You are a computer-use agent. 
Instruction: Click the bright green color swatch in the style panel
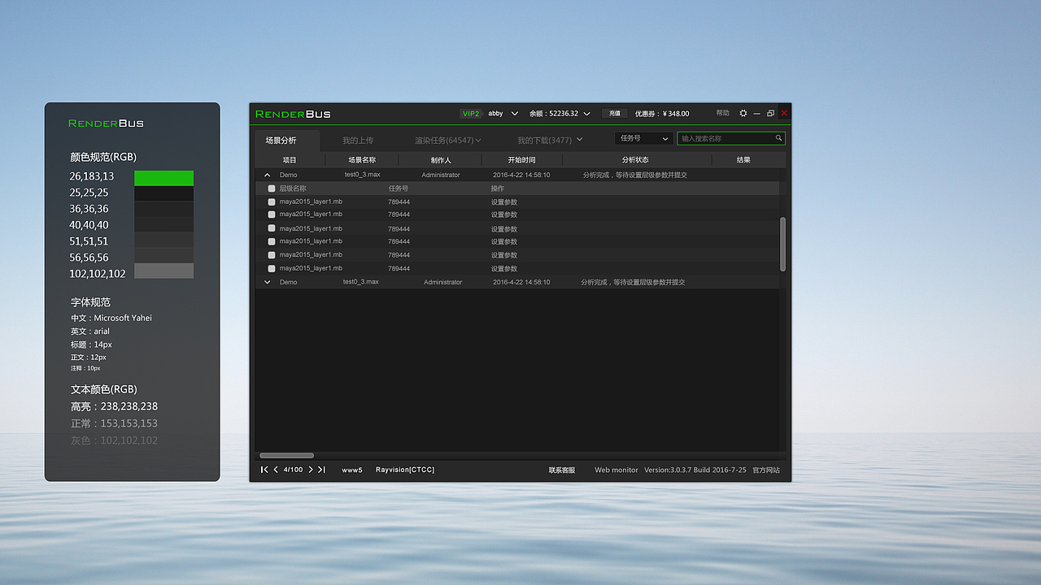163,176
